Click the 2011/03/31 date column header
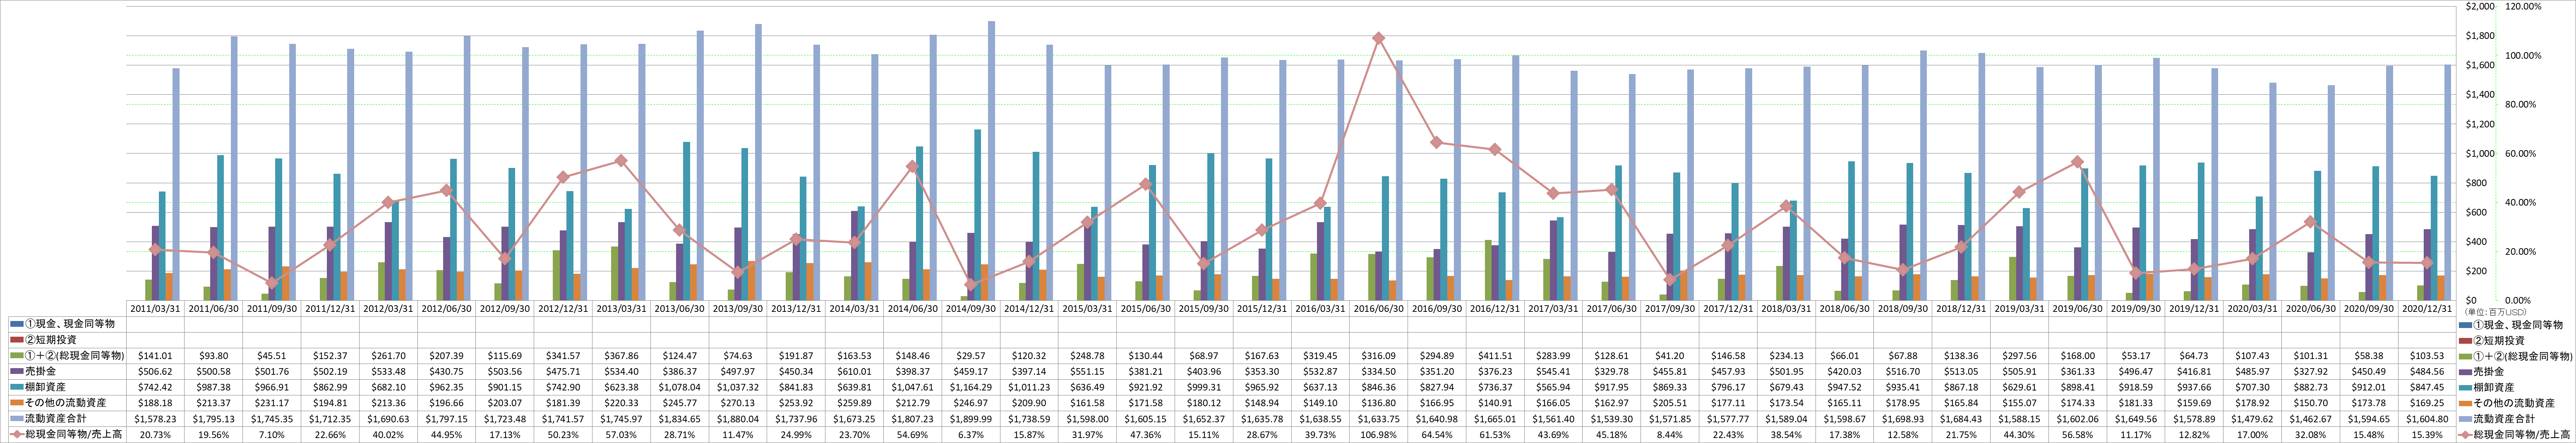The width and height of the screenshot is (2576, 443). point(155,309)
